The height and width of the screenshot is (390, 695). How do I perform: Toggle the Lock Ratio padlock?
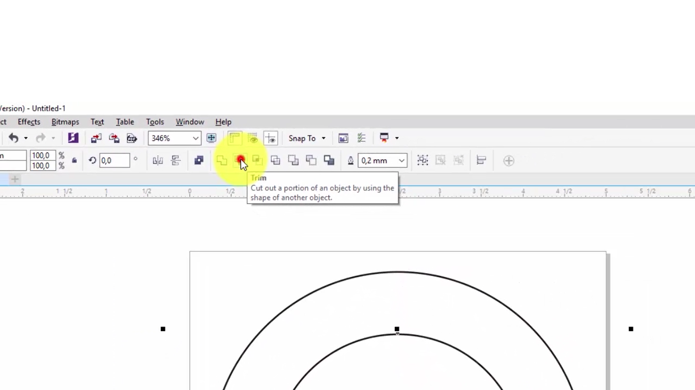pyautogui.click(x=74, y=160)
